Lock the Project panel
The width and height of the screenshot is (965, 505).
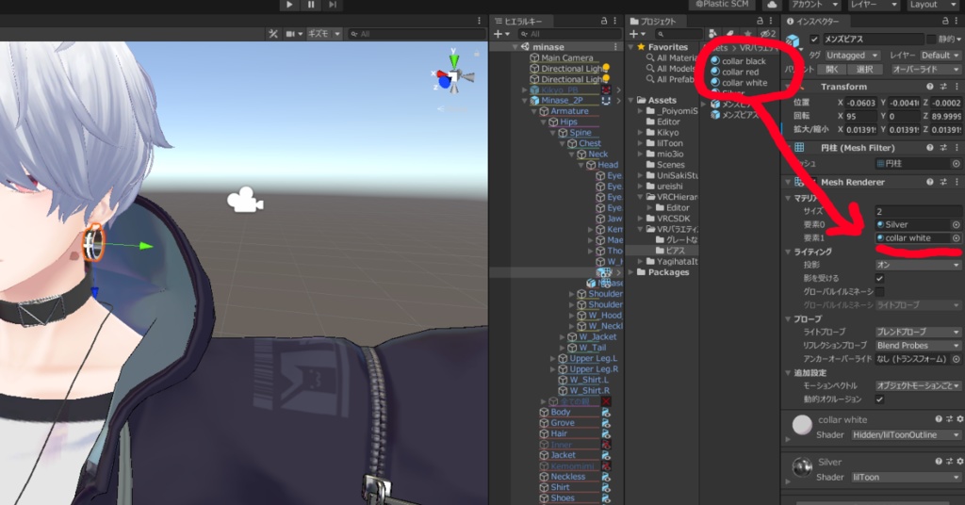click(x=760, y=21)
